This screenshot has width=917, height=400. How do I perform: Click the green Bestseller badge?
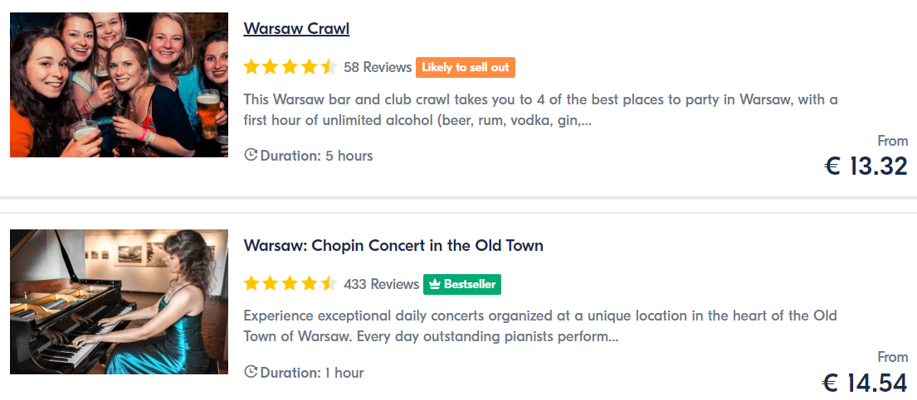(462, 284)
